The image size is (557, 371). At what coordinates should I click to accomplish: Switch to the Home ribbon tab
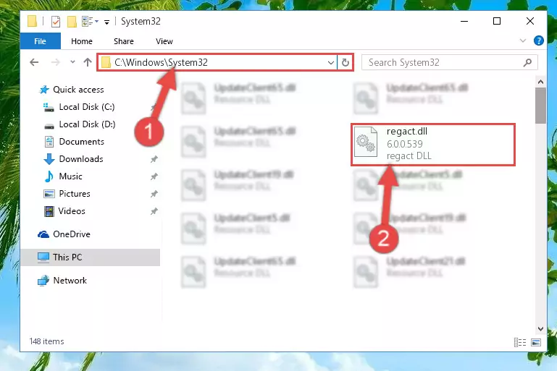(x=82, y=41)
